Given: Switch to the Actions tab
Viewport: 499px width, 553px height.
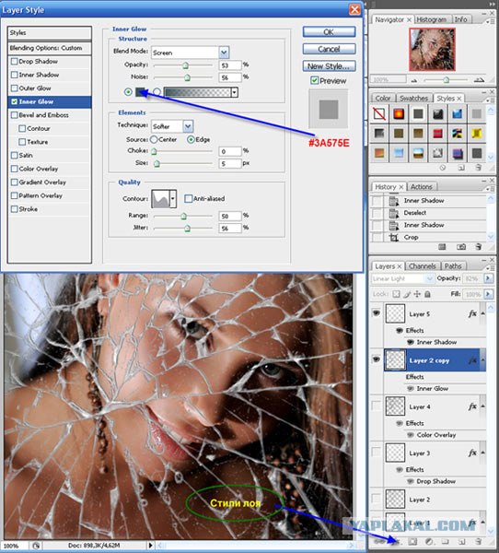Looking at the screenshot, I should [422, 187].
